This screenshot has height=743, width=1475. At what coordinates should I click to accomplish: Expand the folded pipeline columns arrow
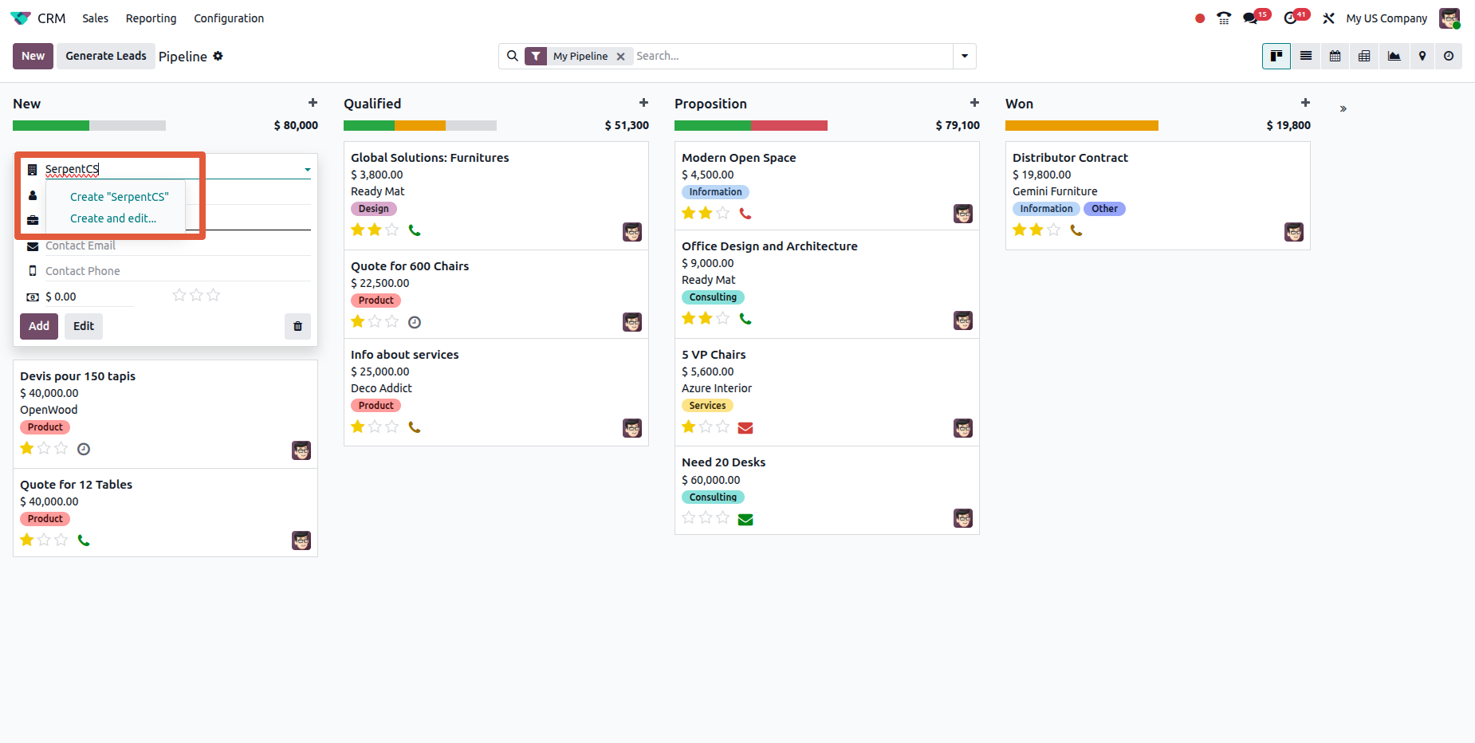pos(1343,108)
